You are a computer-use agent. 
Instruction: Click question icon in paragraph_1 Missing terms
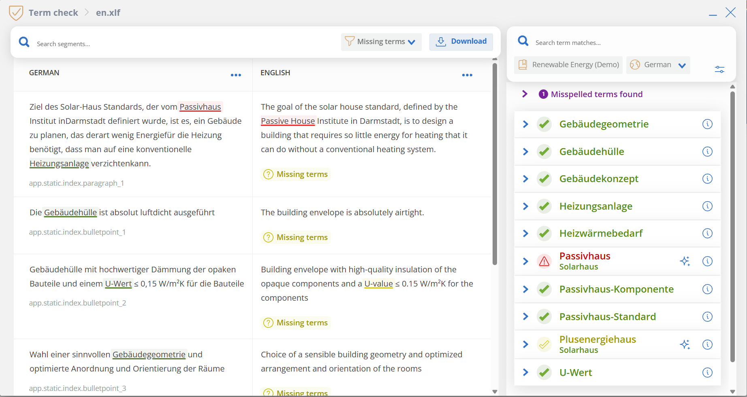(268, 174)
